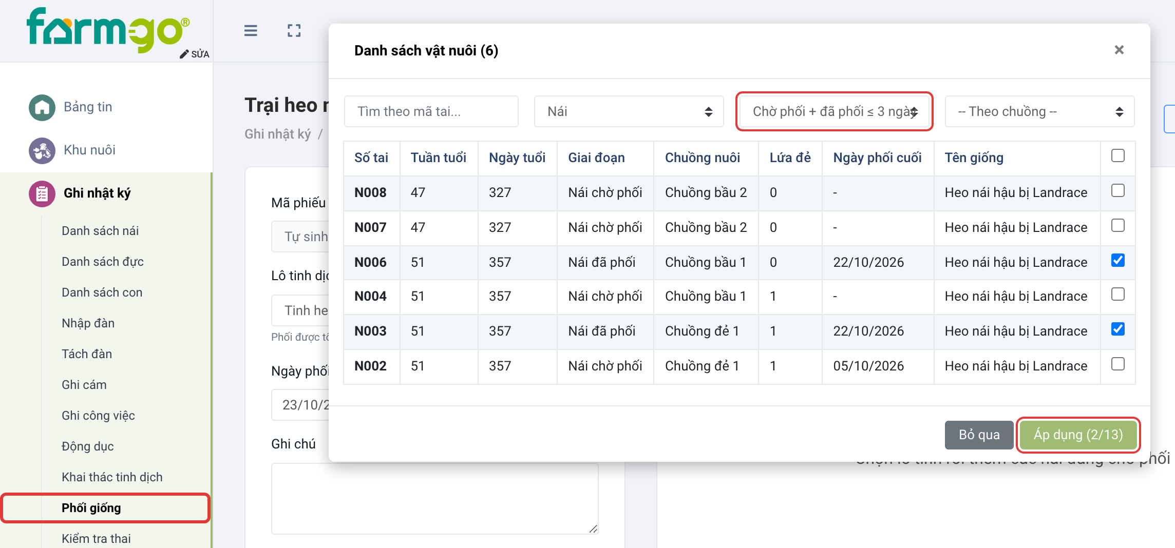Image resolution: width=1175 pixels, height=548 pixels.
Task: Click the pencil SỬA edit icon
Action: (x=184, y=54)
